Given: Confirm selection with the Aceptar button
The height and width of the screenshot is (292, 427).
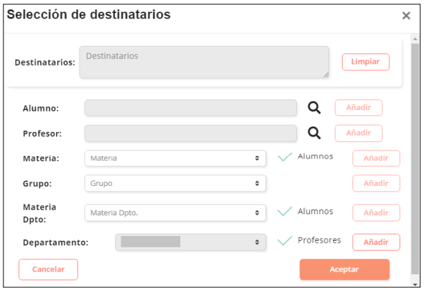Looking at the screenshot, I should [x=345, y=269].
